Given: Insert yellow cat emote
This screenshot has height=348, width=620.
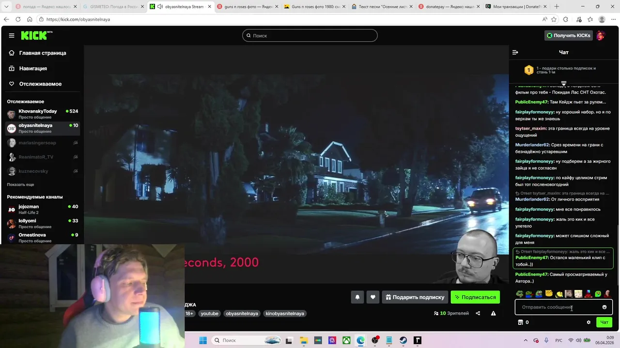Looking at the screenshot, I should (549, 293).
